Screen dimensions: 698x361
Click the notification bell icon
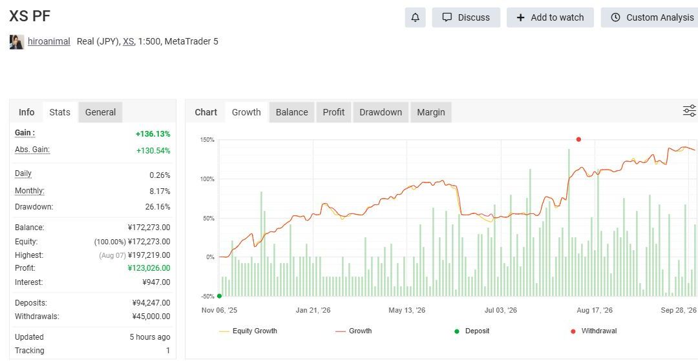[x=415, y=17]
